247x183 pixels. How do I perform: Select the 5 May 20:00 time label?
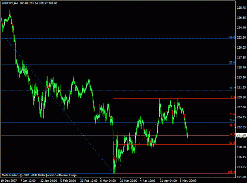pos(188,181)
